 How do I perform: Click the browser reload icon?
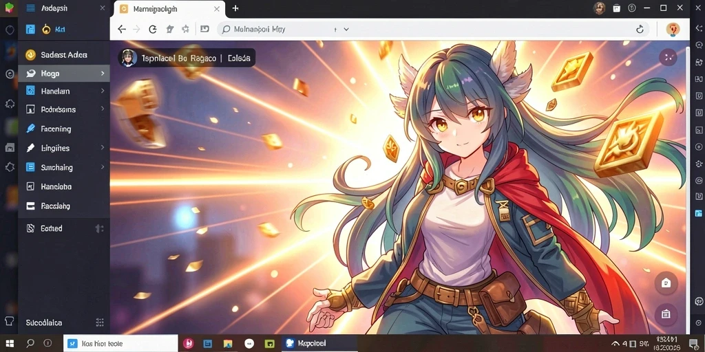coord(153,29)
